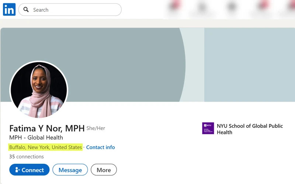Select the name Fatima Y Nor, MPH

[x=47, y=128]
